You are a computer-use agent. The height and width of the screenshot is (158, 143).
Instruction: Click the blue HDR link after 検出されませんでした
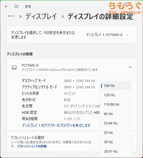tap(97, 113)
